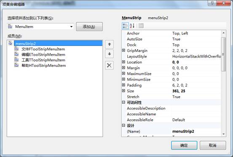Image resolution: width=233 pixels, height=157 pixels.
Task: Collapse the 可访问性 category
Action: [123, 102]
